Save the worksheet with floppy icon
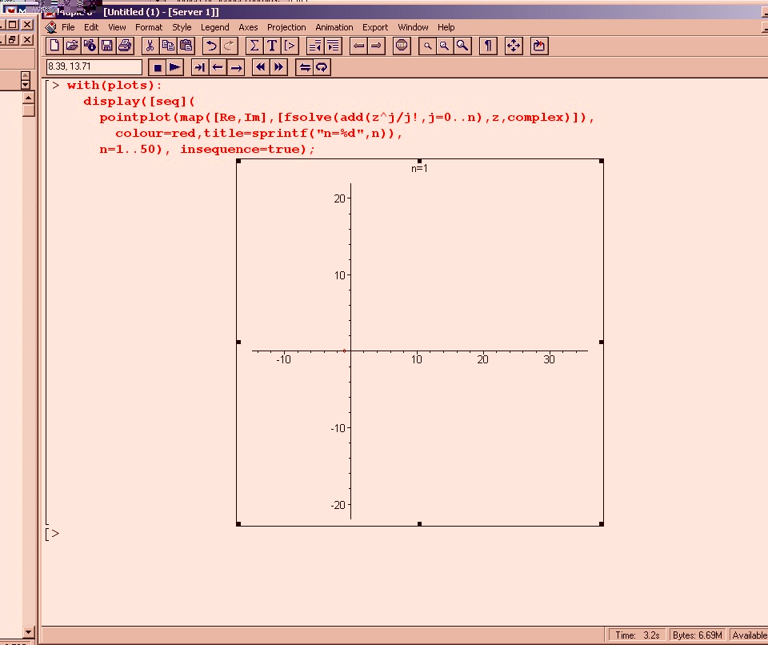This screenshot has width=768, height=645. [x=106, y=46]
